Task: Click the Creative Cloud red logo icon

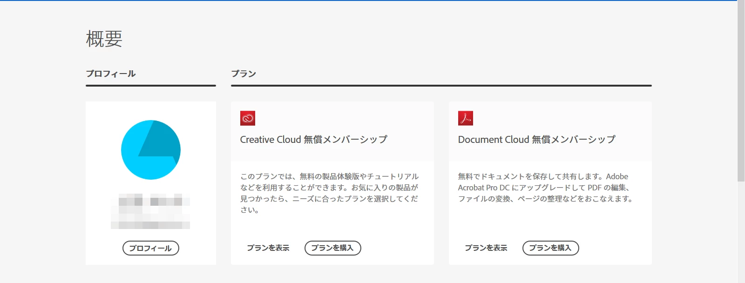Action: [248, 118]
